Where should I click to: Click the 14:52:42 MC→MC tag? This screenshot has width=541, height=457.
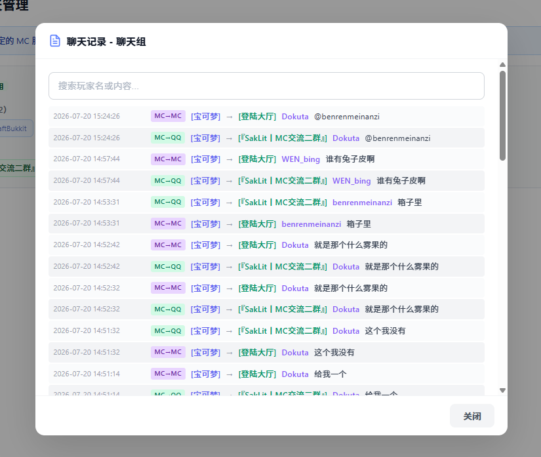click(x=168, y=245)
